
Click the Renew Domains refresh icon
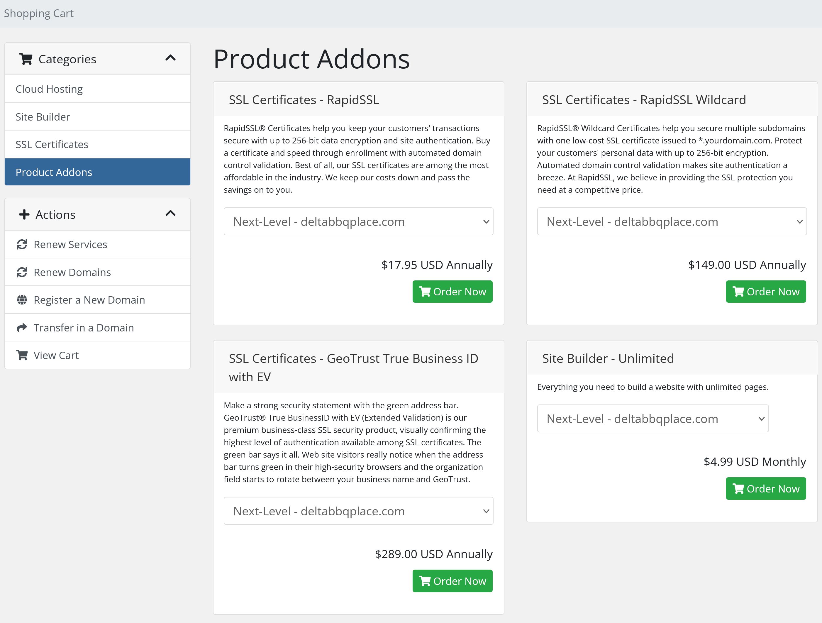pos(22,272)
